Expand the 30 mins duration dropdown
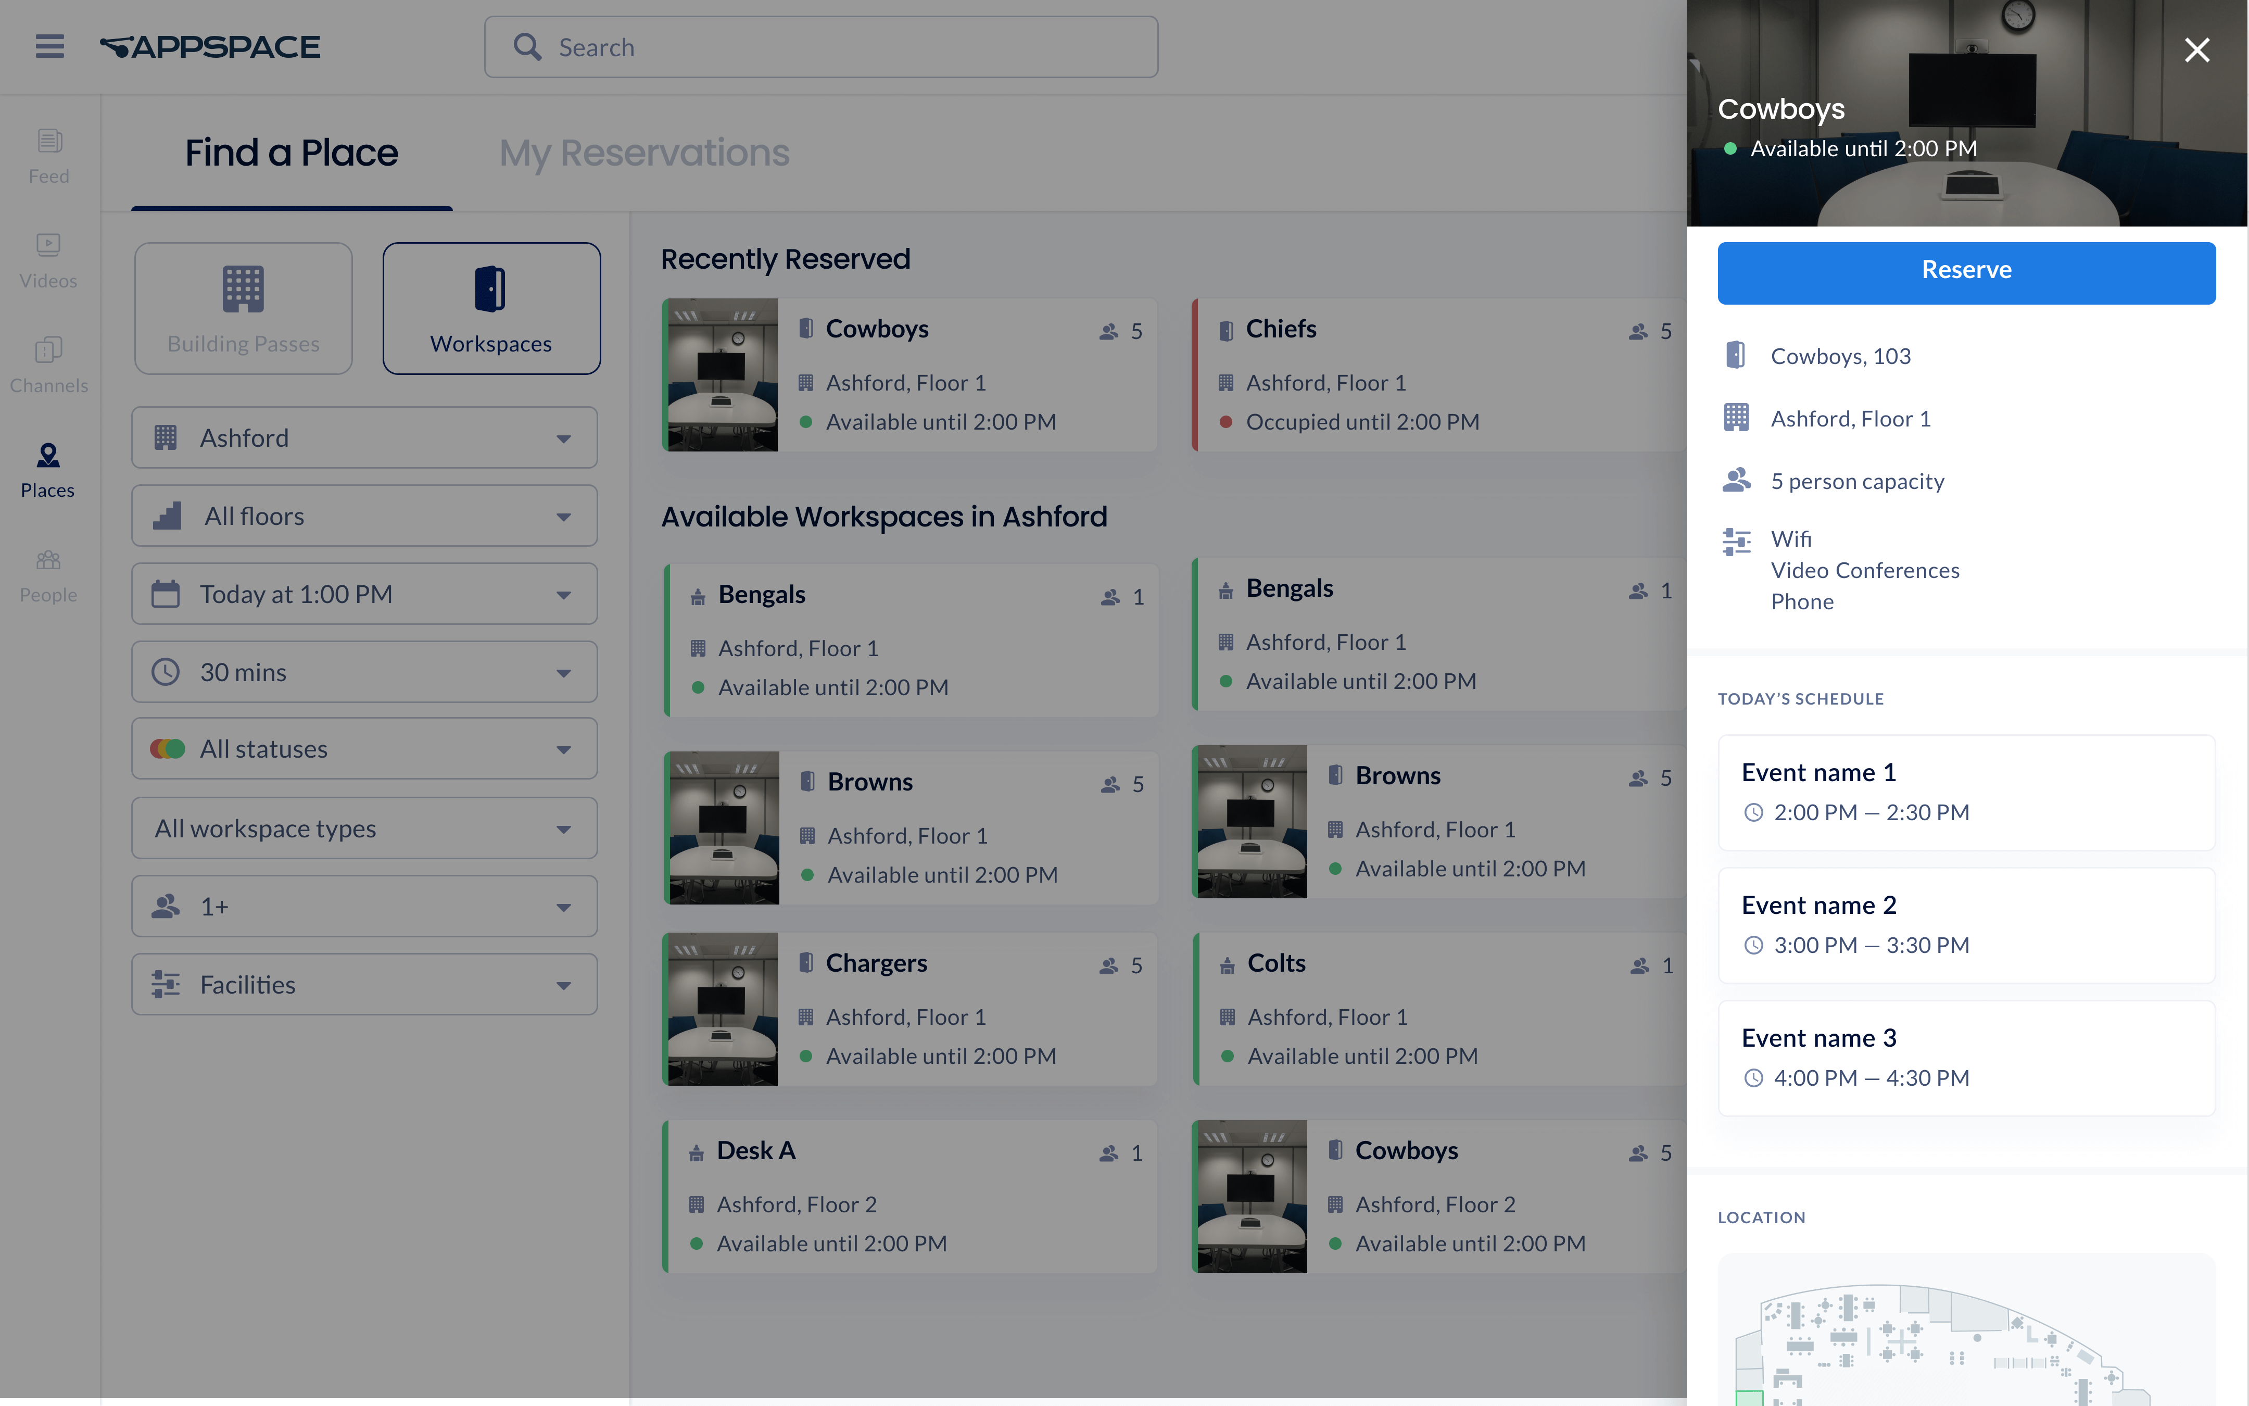Viewport: 2249px width, 1406px height. 364,672
